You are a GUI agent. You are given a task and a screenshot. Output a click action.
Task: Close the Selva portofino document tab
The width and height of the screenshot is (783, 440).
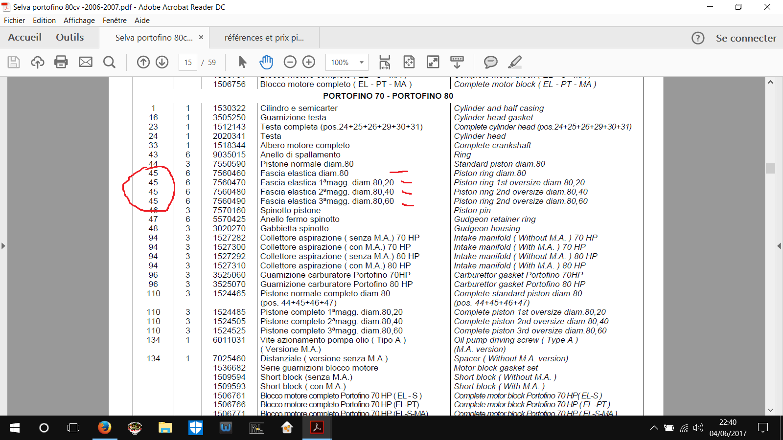[x=201, y=38]
